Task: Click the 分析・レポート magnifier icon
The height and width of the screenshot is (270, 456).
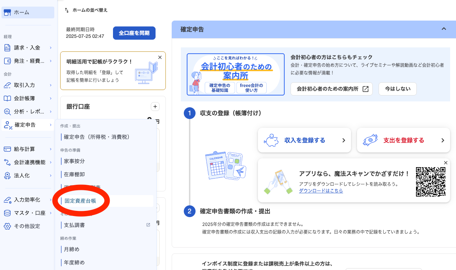Action: tap(7, 112)
